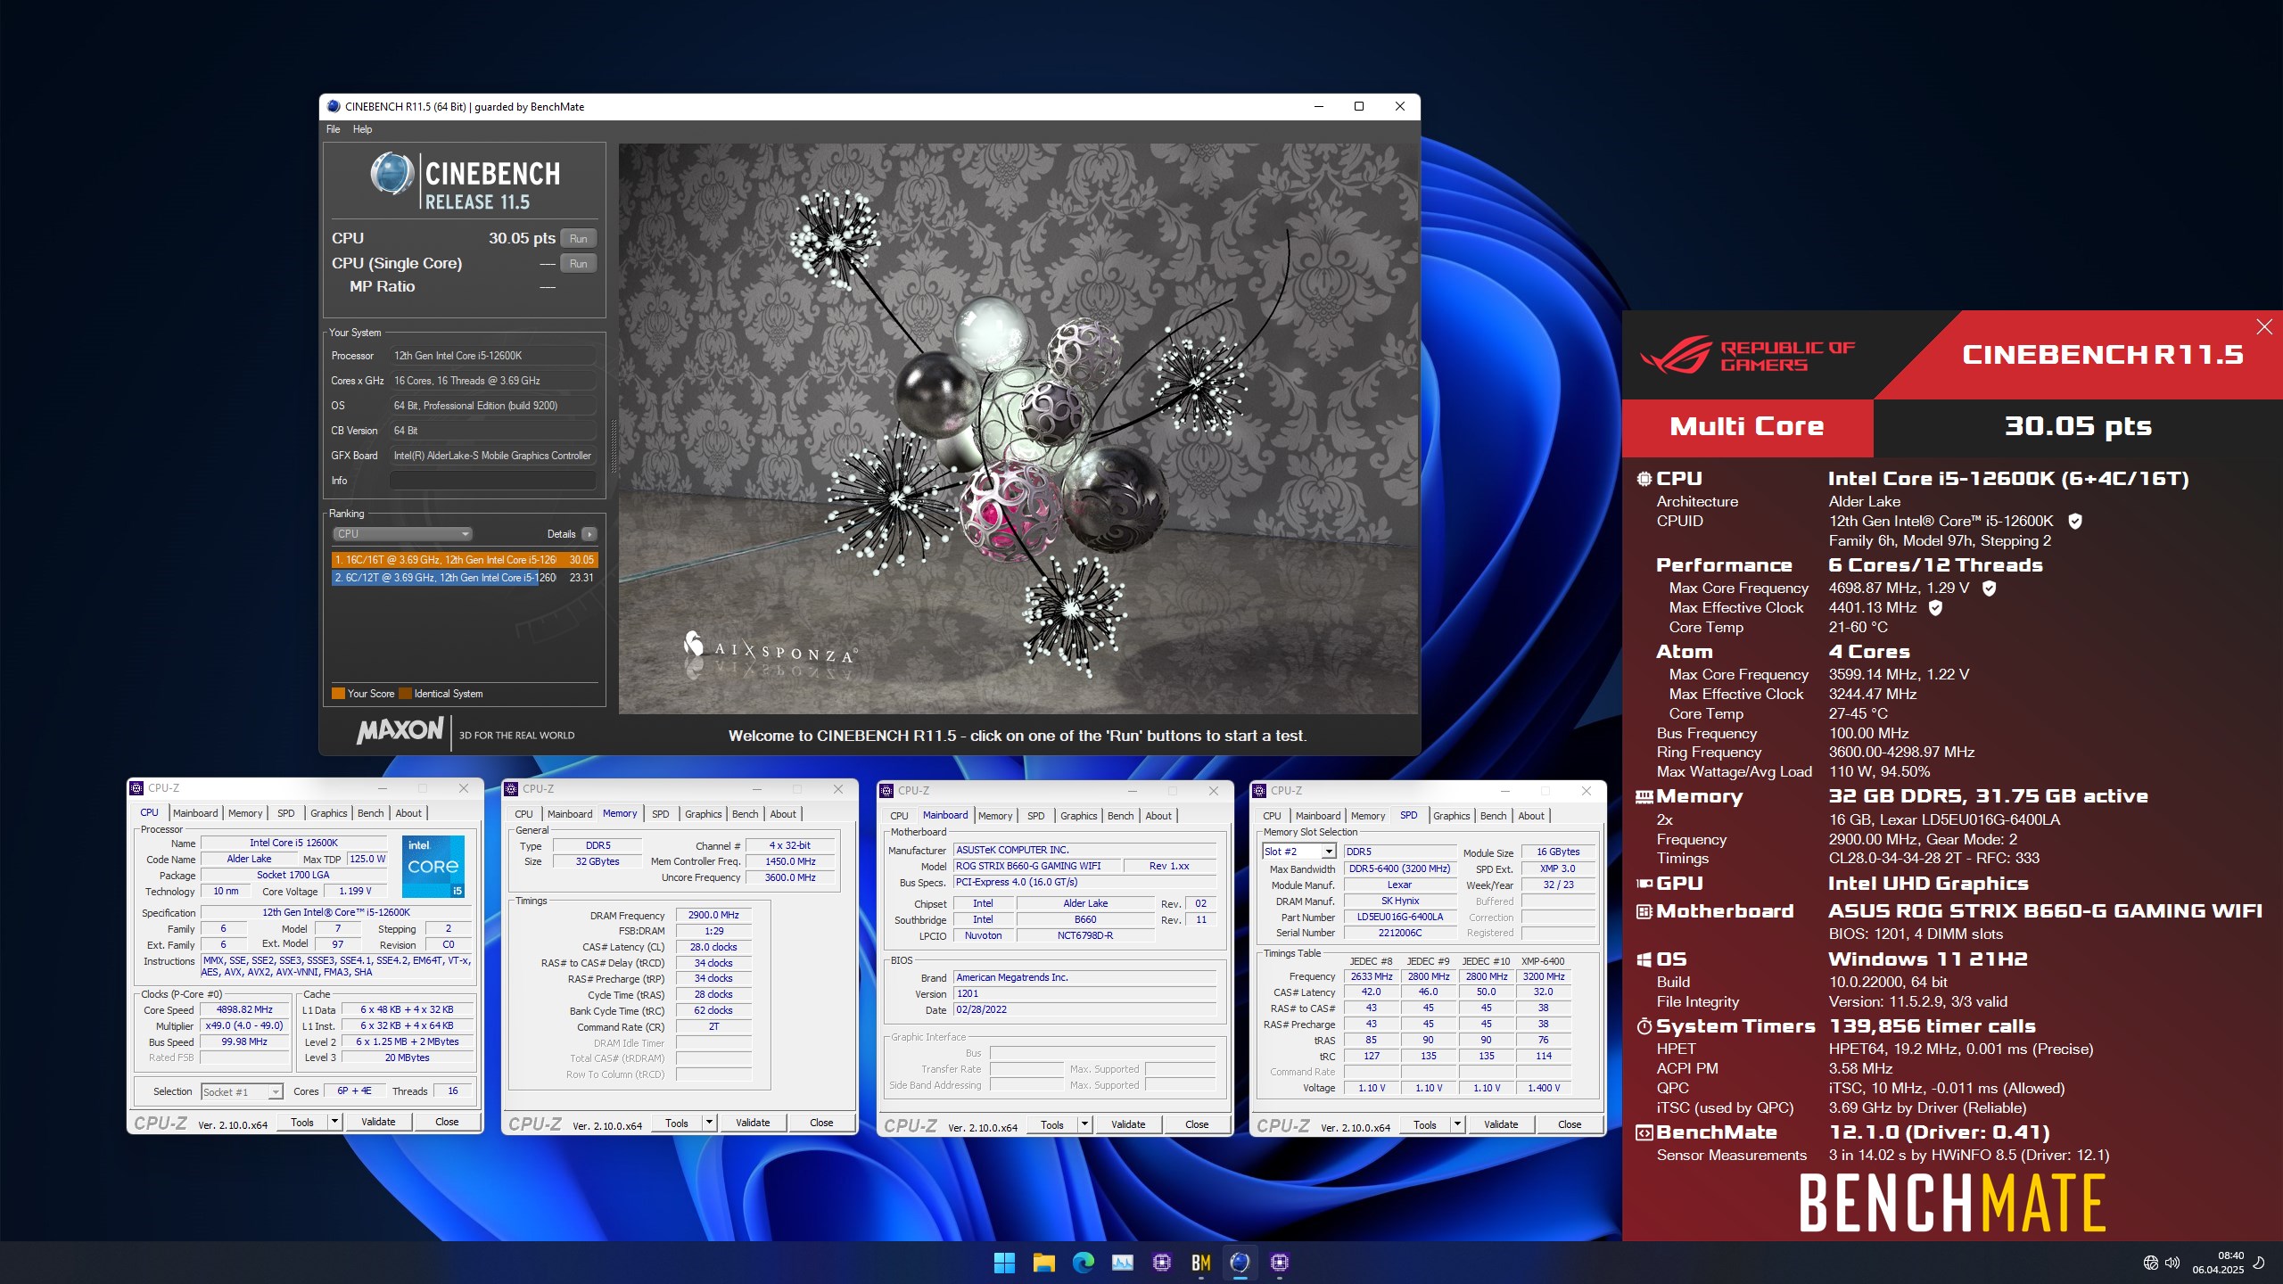Image resolution: width=2283 pixels, height=1284 pixels.
Task: Click Validate in CPU-Z SPD window
Action: coord(1501,1124)
